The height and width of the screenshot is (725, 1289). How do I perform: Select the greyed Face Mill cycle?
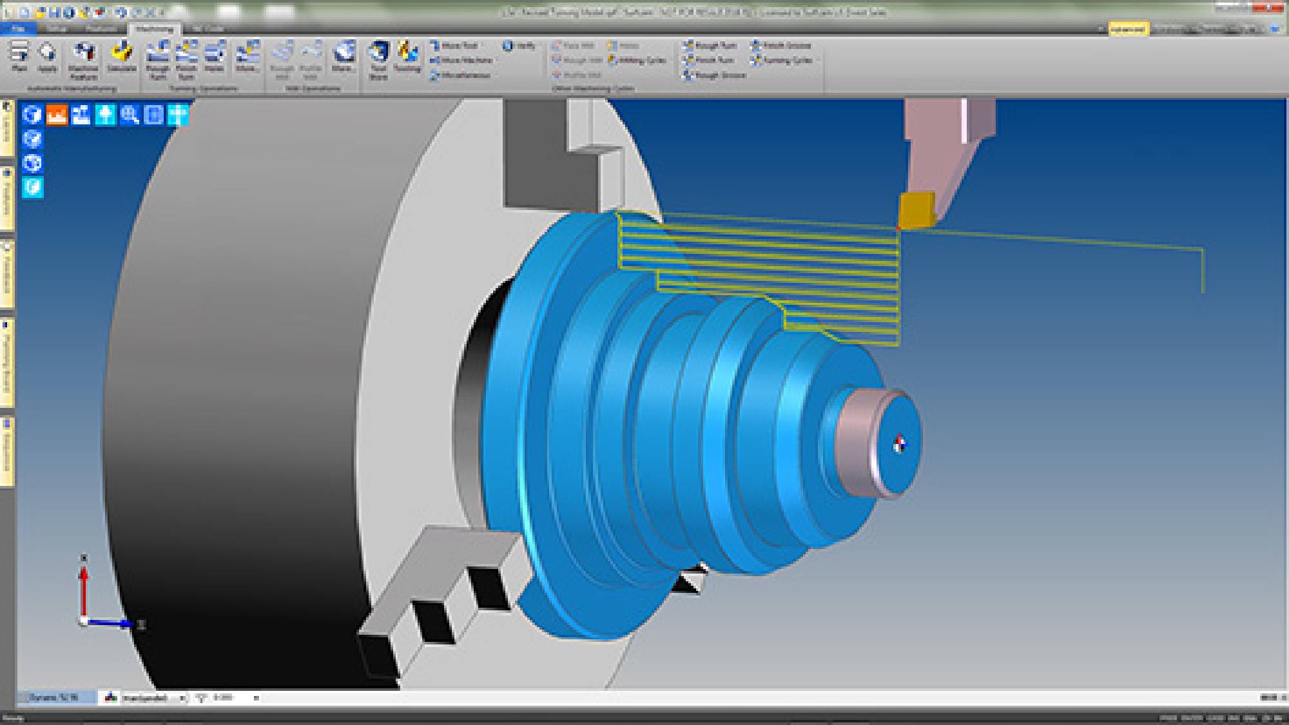coord(573,46)
